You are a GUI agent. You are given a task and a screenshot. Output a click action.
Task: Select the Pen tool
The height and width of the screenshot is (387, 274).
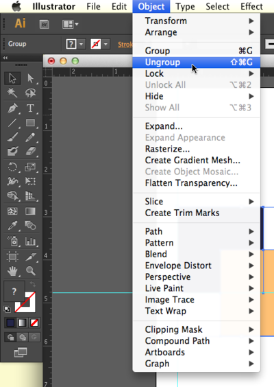coord(12,108)
